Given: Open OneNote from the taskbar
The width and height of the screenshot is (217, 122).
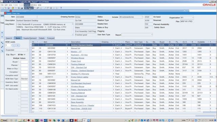Looking at the screenshot, I should (x=41, y=120).
